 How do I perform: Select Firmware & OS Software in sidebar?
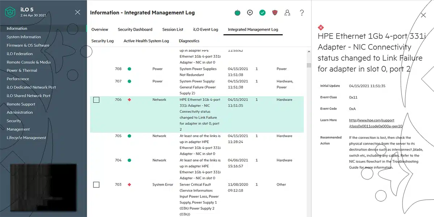[x=28, y=45]
